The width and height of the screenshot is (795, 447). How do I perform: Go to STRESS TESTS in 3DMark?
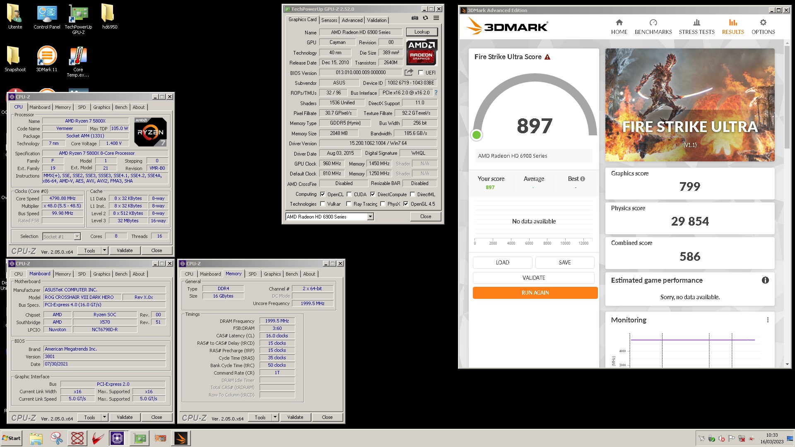(696, 27)
